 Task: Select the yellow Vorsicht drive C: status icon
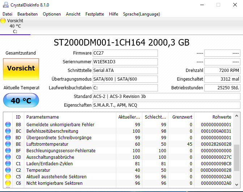point(3,21)
